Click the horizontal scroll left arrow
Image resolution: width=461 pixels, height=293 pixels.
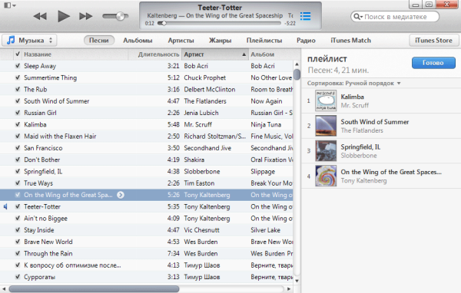[x=4, y=289]
